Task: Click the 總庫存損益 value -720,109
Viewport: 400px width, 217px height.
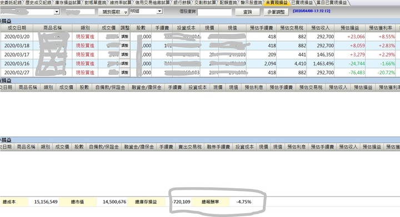Action: pyautogui.click(x=181, y=201)
